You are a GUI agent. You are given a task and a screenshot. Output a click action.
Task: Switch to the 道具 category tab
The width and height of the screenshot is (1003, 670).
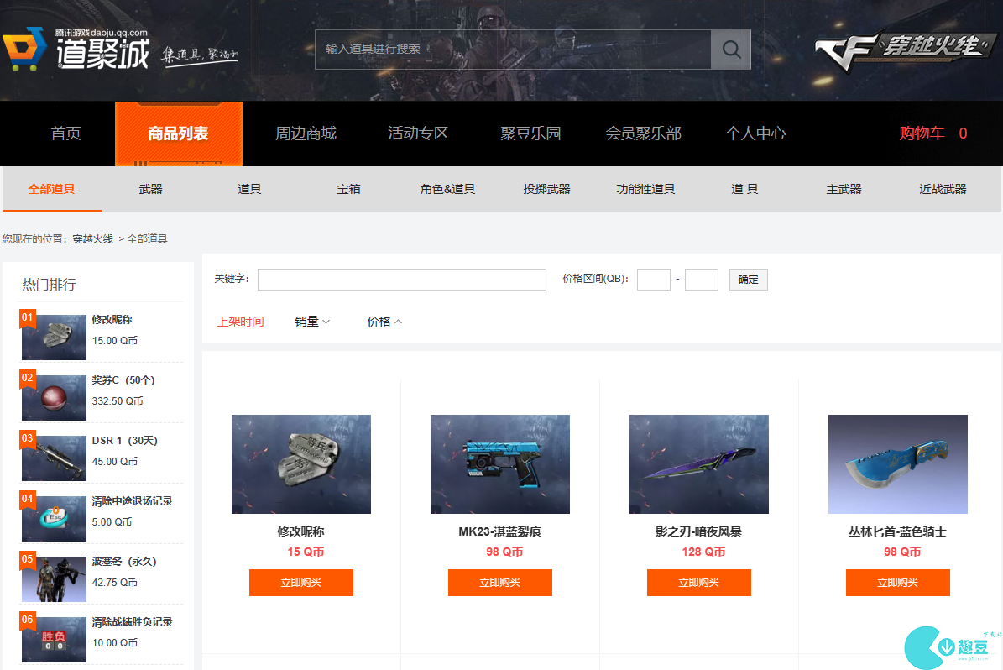pyautogui.click(x=249, y=189)
